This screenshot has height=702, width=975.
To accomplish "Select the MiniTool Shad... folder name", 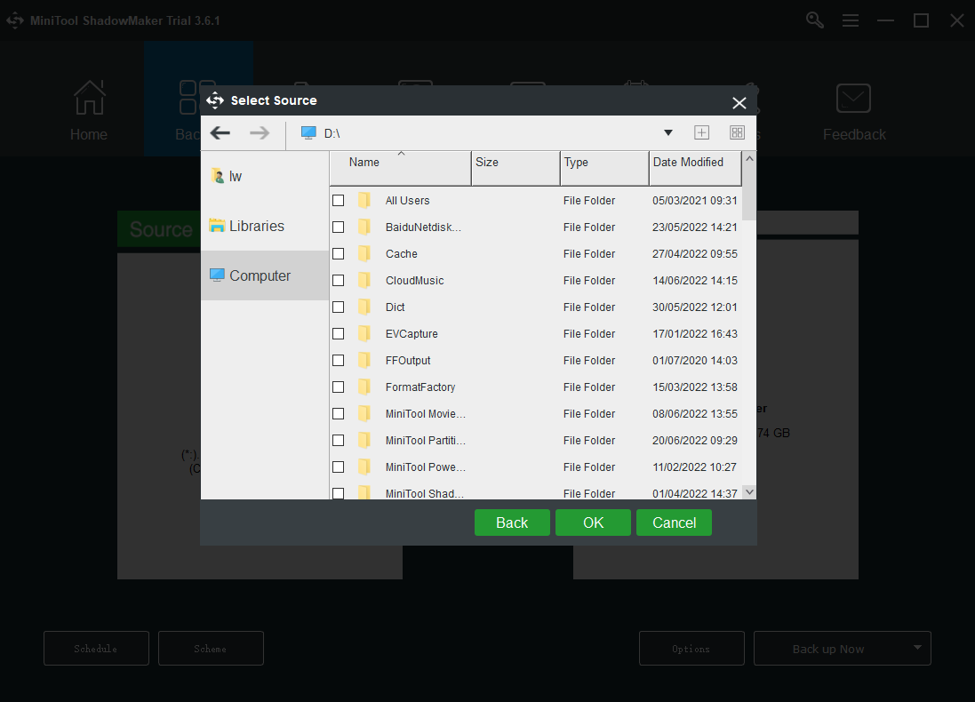I will pyautogui.click(x=424, y=493).
